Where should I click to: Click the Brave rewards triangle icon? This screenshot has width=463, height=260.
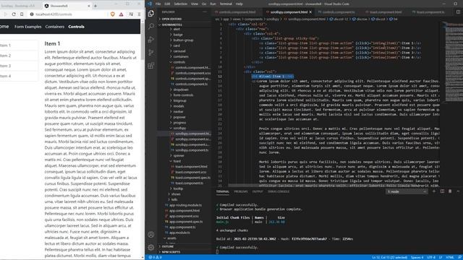[121, 14]
